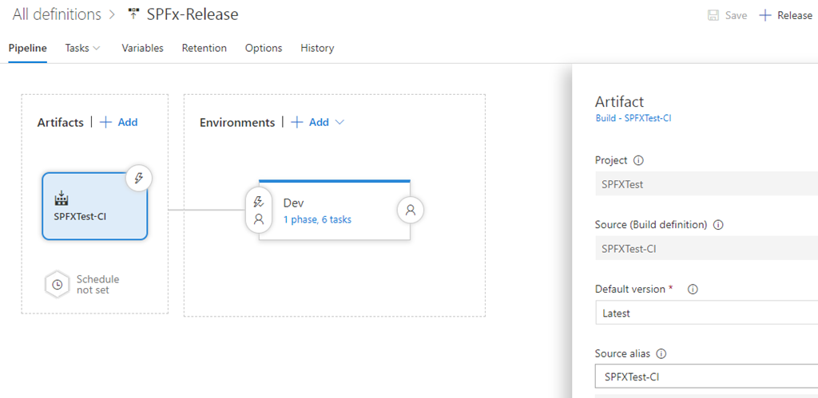The height and width of the screenshot is (398, 818).
Task: Expand the Tasks tab dropdown
Action: [x=97, y=48]
